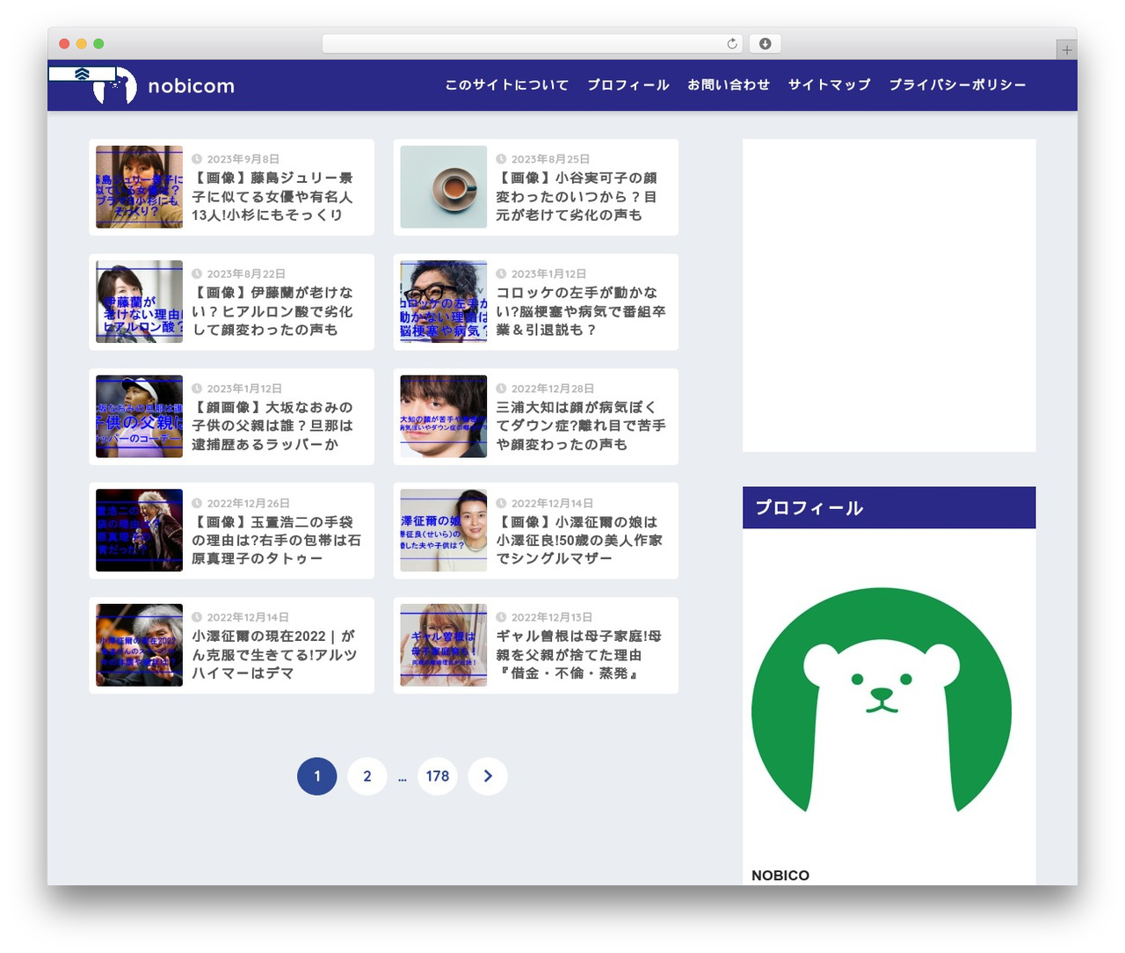1125x953 pixels.
Task: Open the browser downloads icon
Action: coord(766,44)
